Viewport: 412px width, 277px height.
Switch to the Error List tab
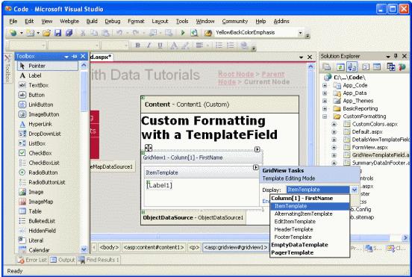[32, 260]
